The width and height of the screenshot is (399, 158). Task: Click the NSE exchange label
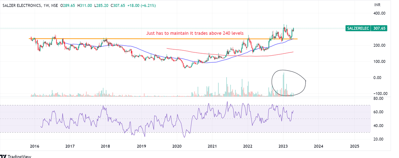(x=55, y=6)
